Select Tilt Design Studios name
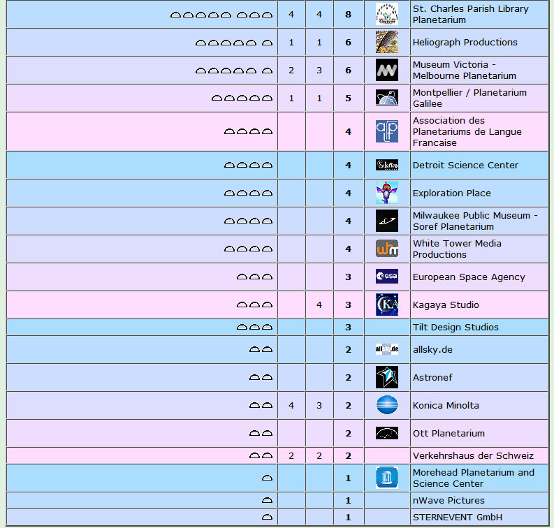The width and height of the screenshot is (554, 528). (455, 327)
